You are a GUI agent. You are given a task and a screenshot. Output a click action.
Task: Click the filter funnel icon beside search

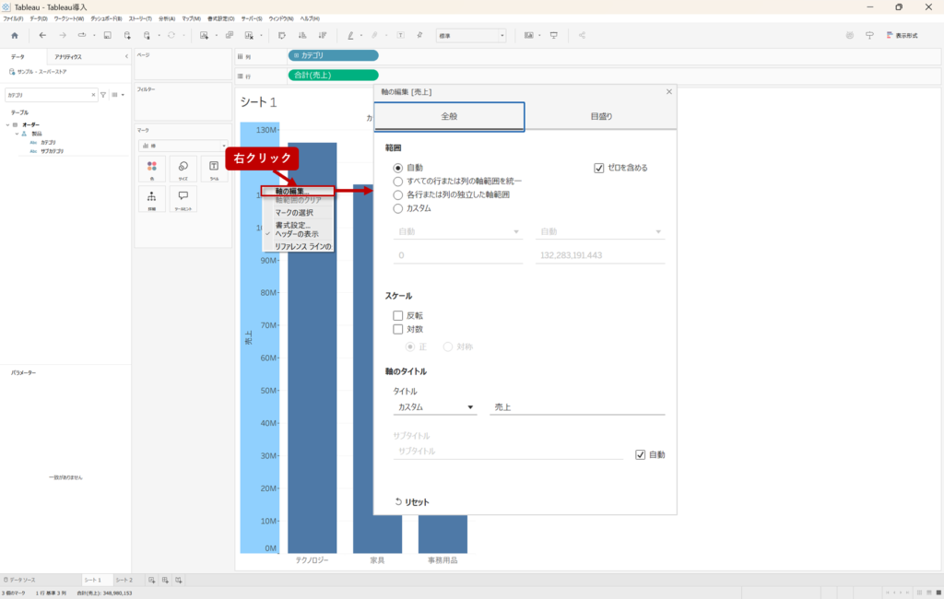point(103,94)
